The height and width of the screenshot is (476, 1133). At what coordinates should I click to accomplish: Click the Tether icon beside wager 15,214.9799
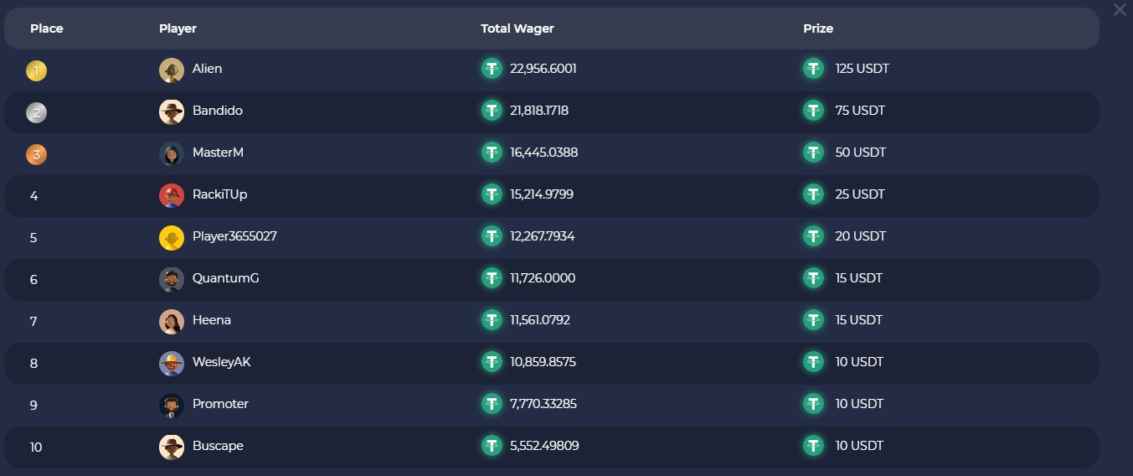point(492,194)
